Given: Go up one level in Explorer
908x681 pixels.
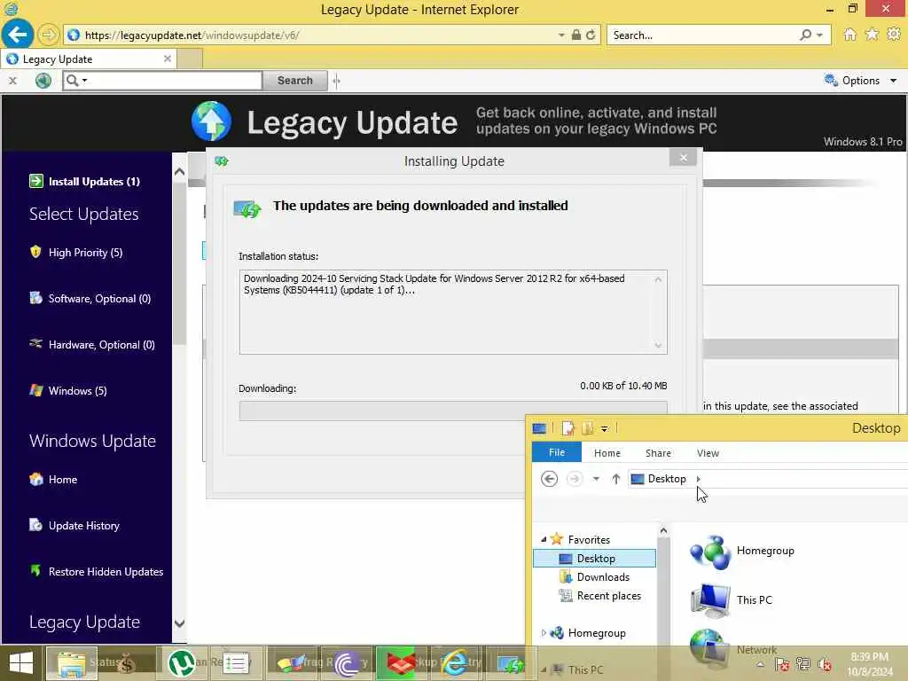Looking at the screenshot, I should [615, 479].
